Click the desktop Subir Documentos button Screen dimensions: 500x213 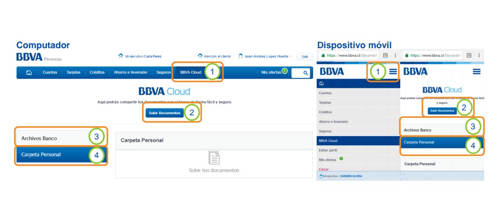(165, 113)
